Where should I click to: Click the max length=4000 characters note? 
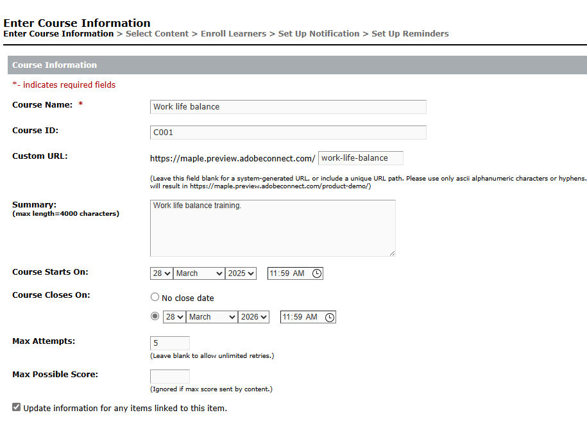pos(66,214)
